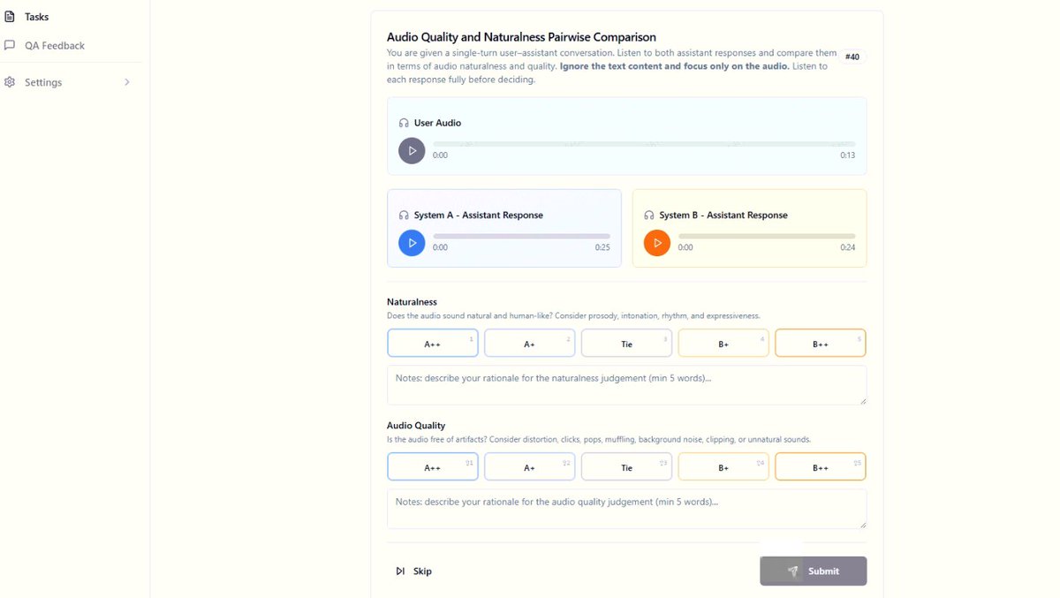Select A++ rating for Naturalness
This screenshot has height=598, width=1060.
coord(433,344)
